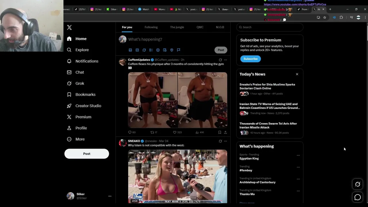This screenshot has width=368, height=207.
Task: Open the CuffemUpdates left gym photo
Action: [153, 100]
